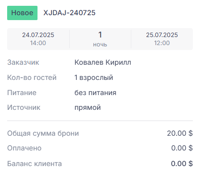
Task: Click the 1 ночь duration cell
Action: point(100,39)
